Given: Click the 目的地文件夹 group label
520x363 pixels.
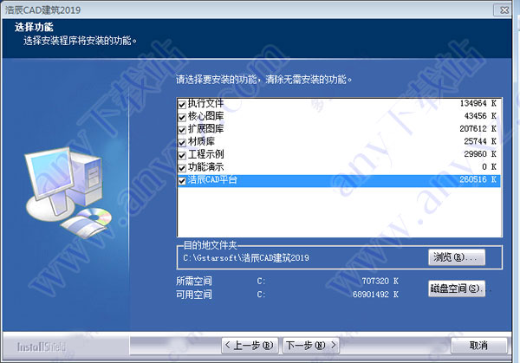Looking at the screenshot, I should point(211,245).
